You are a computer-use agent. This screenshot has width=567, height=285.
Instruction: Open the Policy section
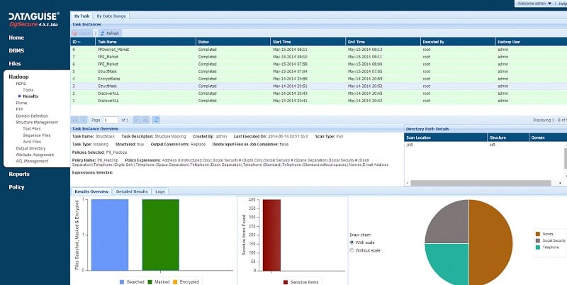point(16,187)
